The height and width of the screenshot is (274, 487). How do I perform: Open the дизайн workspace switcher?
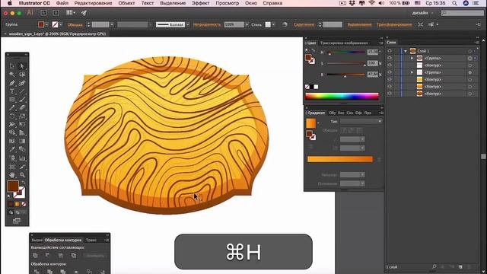pyautogui.click(x=422, y=13)
